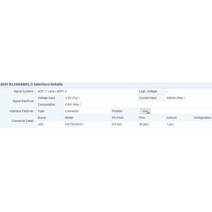Image resolution: width=212 pixels, height=212 pixels.
Task: Click the Consumption label
Action: pyautogui.click(x=46, y=105)
